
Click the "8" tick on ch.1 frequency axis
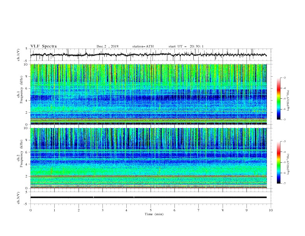pos(27,76)
